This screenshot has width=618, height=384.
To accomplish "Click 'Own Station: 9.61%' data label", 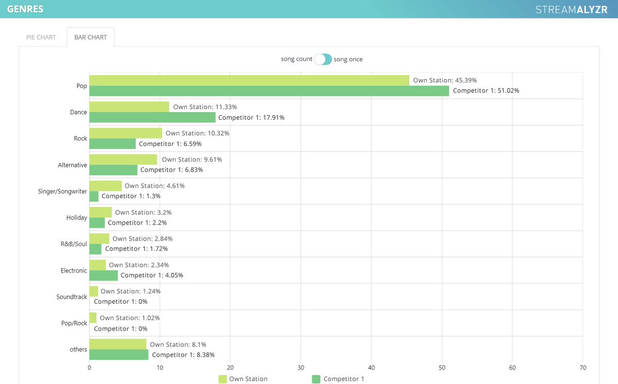I will 192,160.
